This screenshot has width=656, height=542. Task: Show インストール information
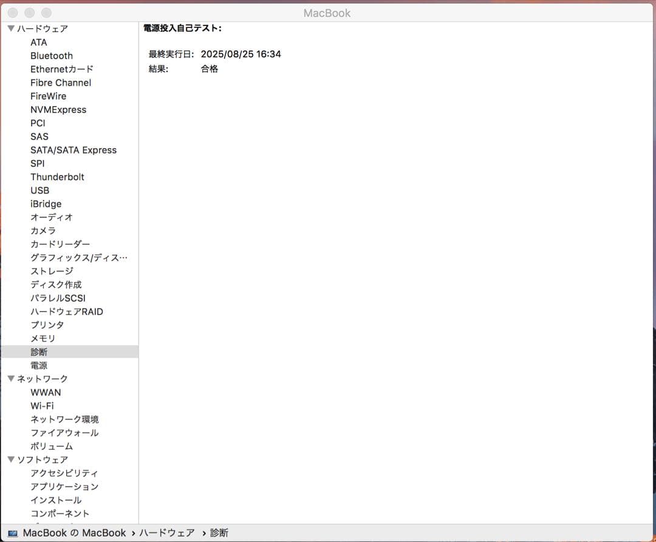tap(56, 500)
